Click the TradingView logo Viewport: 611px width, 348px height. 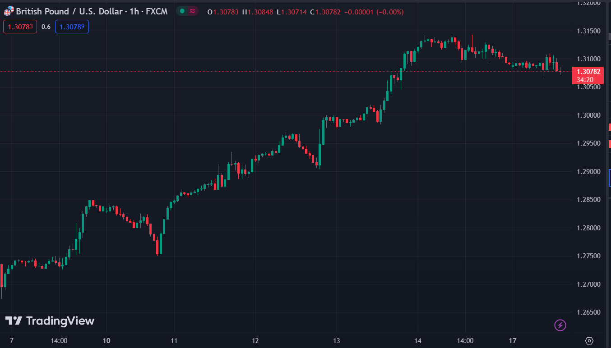point(50,321)
